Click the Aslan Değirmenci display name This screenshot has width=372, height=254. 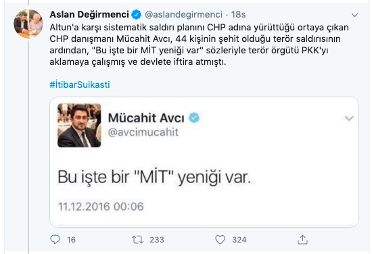[x=89, y=14]
